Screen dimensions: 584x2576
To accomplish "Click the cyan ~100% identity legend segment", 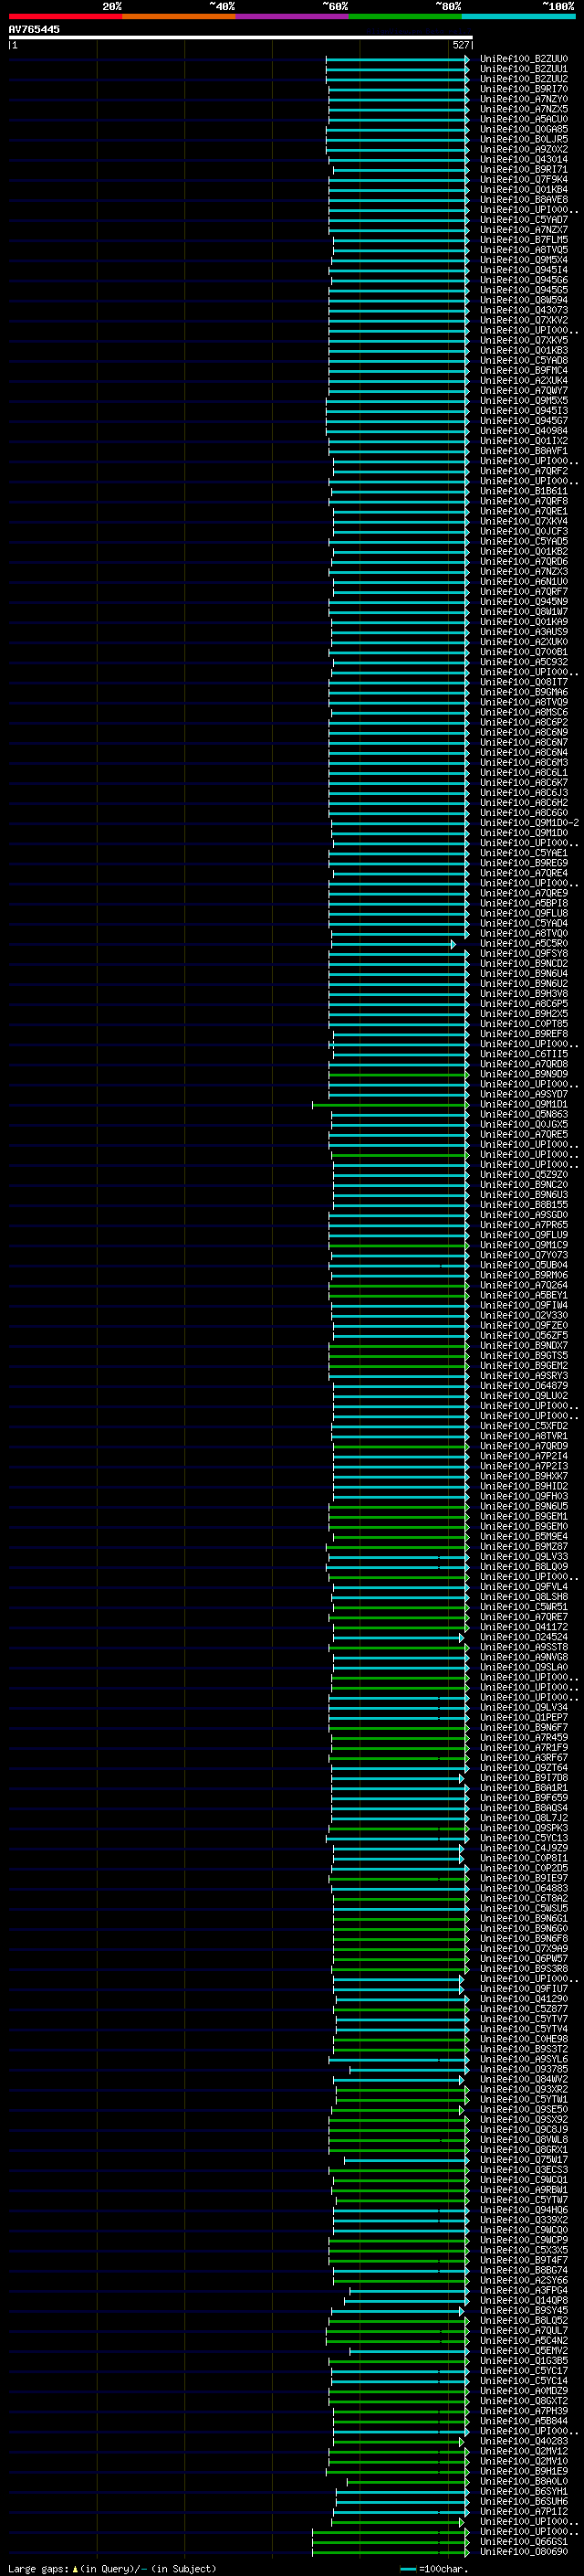I will (x=518, y=16).
